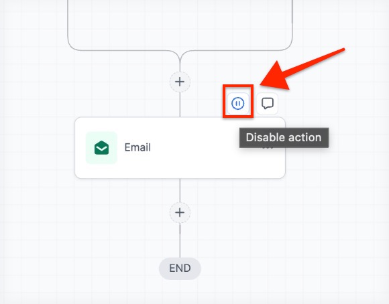
Task: Click the green envelope Email icon
Action: [x=101, y=148]
